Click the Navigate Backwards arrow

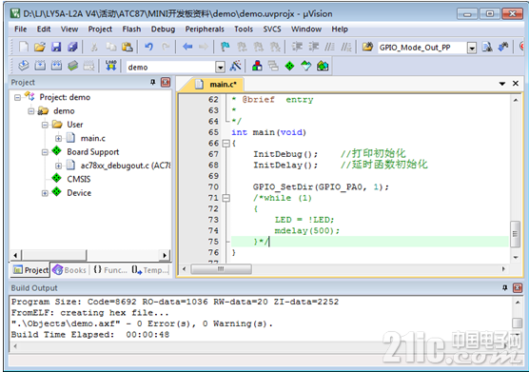point(187,47)
